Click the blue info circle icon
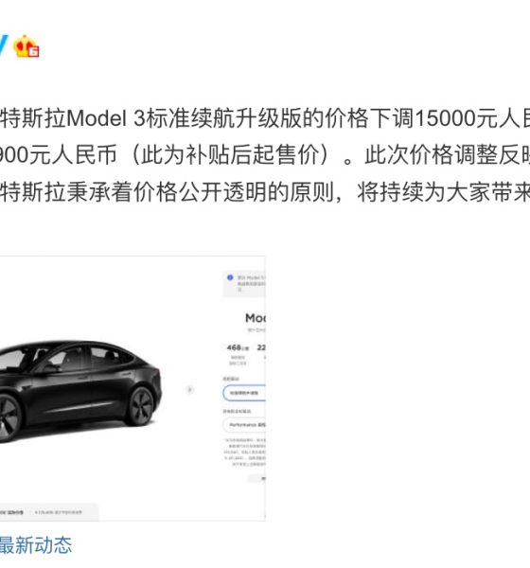The width and height of the screenshot is (530, 568). coord(230,277)
